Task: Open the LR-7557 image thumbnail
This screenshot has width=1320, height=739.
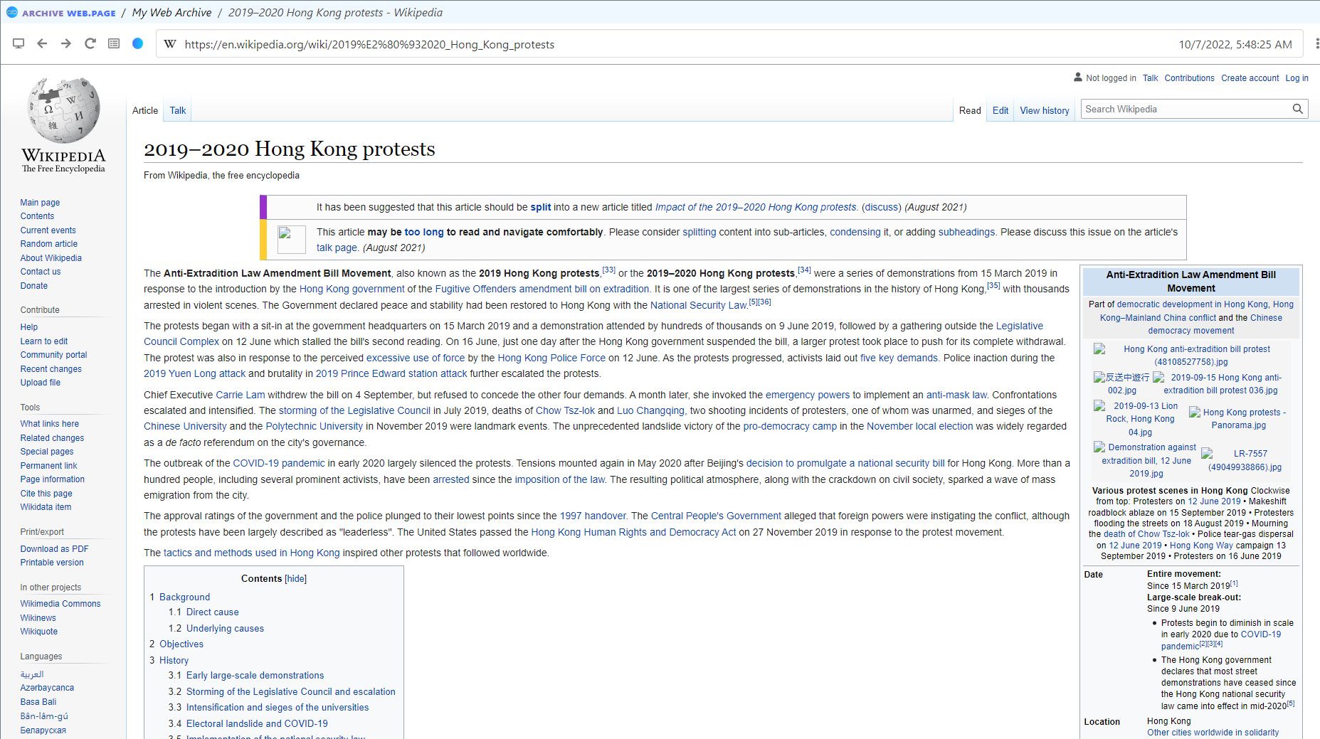Action: point(1244,460)
